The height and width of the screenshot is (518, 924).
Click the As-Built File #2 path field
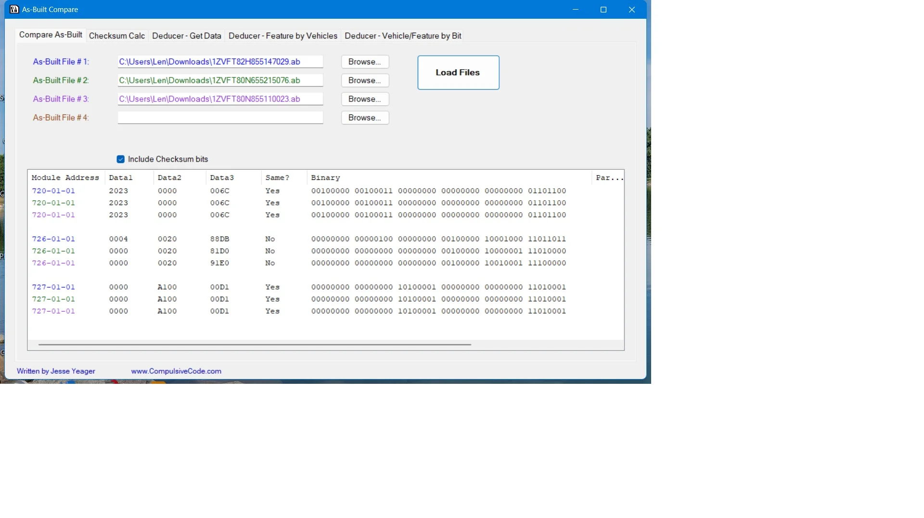point(220,80)
